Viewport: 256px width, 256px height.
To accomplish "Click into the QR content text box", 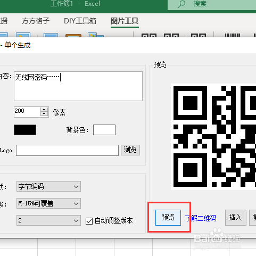I will [78, 86].
